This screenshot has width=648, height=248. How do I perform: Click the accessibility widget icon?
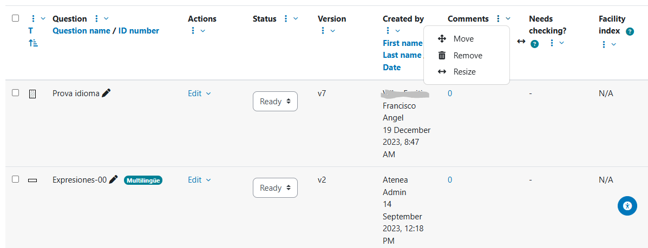627,205
